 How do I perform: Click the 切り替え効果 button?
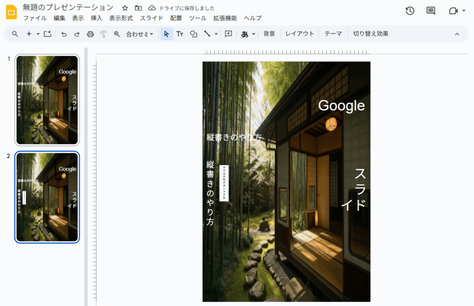click(370, 34)
